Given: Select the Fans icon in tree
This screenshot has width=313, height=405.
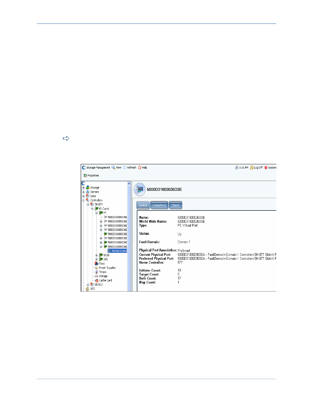Looking at the screenshot, I should pyautogui.click(x=96, y=263).
